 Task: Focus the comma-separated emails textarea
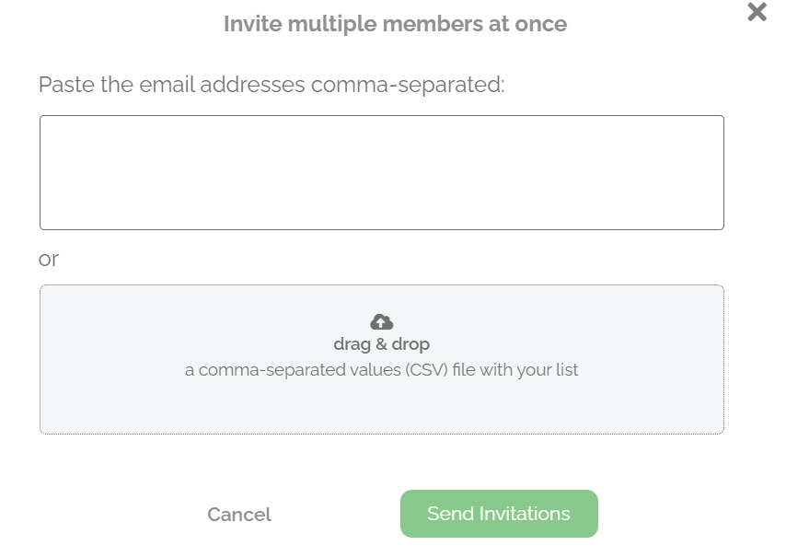coord(381,172)
